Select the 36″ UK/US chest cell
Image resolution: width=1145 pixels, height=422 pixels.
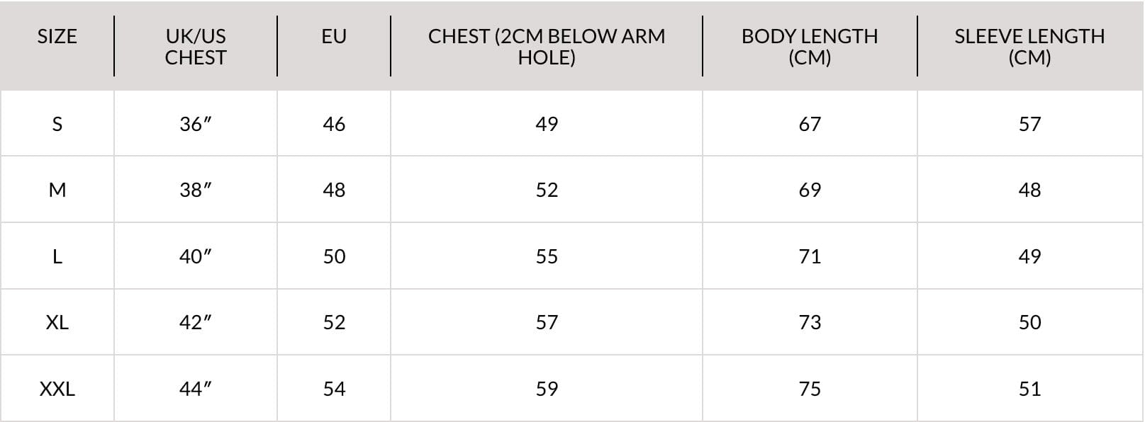[195, 124]
